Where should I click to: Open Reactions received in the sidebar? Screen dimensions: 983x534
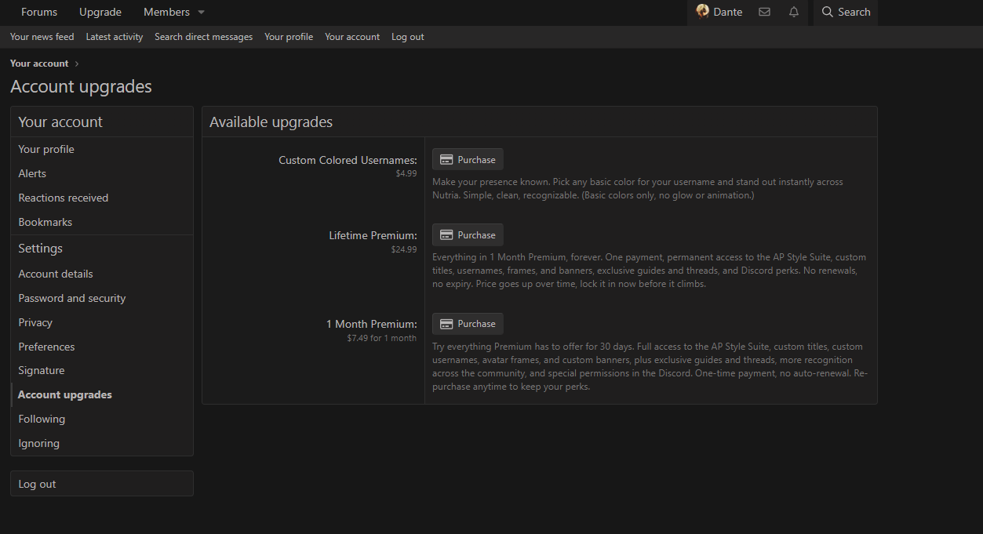pyautogui.click(x=102, y=198)
